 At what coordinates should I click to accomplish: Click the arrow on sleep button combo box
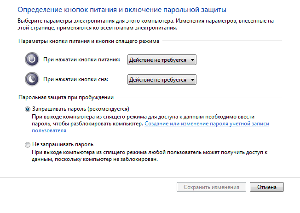click(x=192, y=80)
